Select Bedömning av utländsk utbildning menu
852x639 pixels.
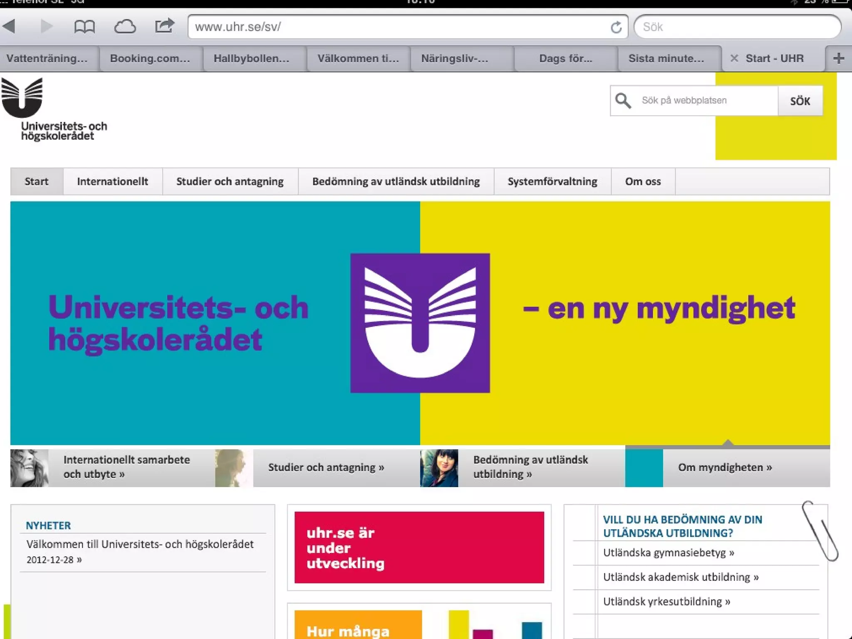click(396, 181)
